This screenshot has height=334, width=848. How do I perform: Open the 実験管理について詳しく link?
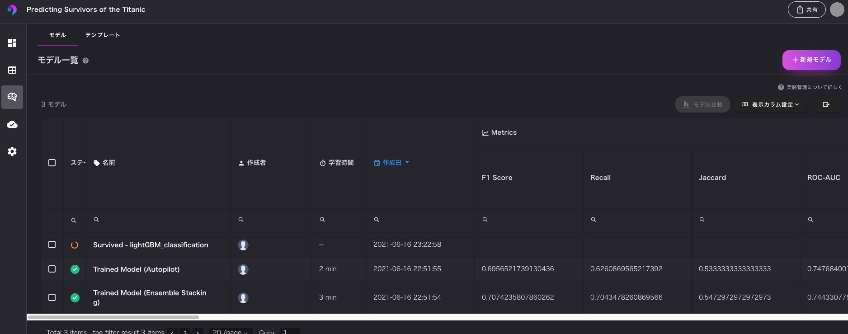click(810, 87)
